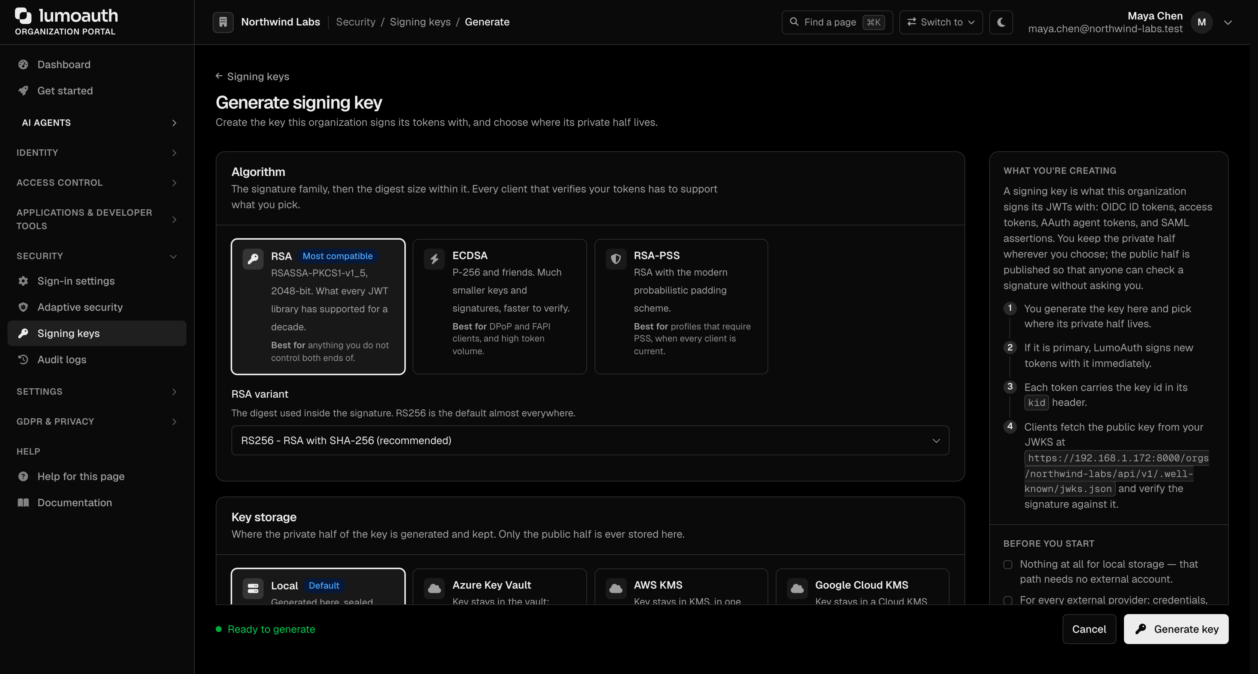Select the ECDSA algorithm card

pyautogui.click(x=499, y=307)
